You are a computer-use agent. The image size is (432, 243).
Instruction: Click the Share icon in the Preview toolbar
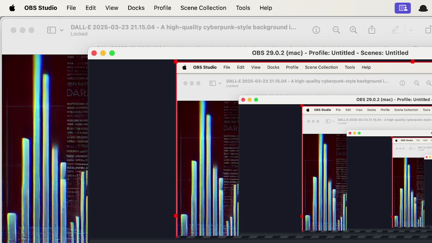pos(372,30)
